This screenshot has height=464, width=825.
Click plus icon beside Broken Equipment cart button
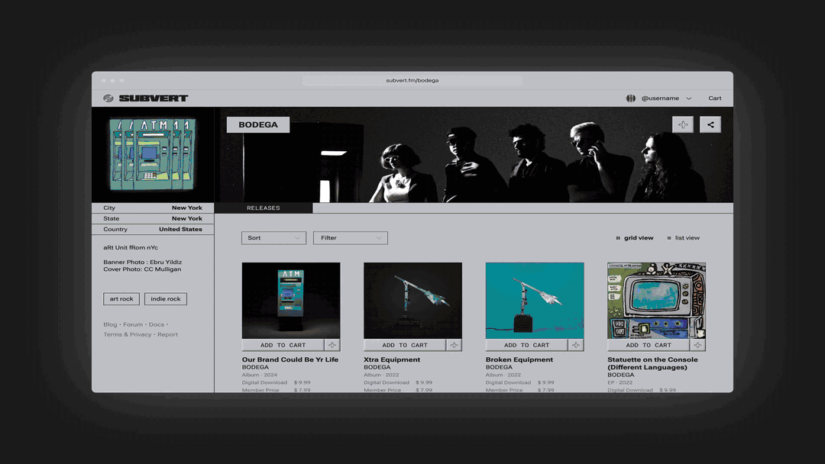(x=576, y=345)
